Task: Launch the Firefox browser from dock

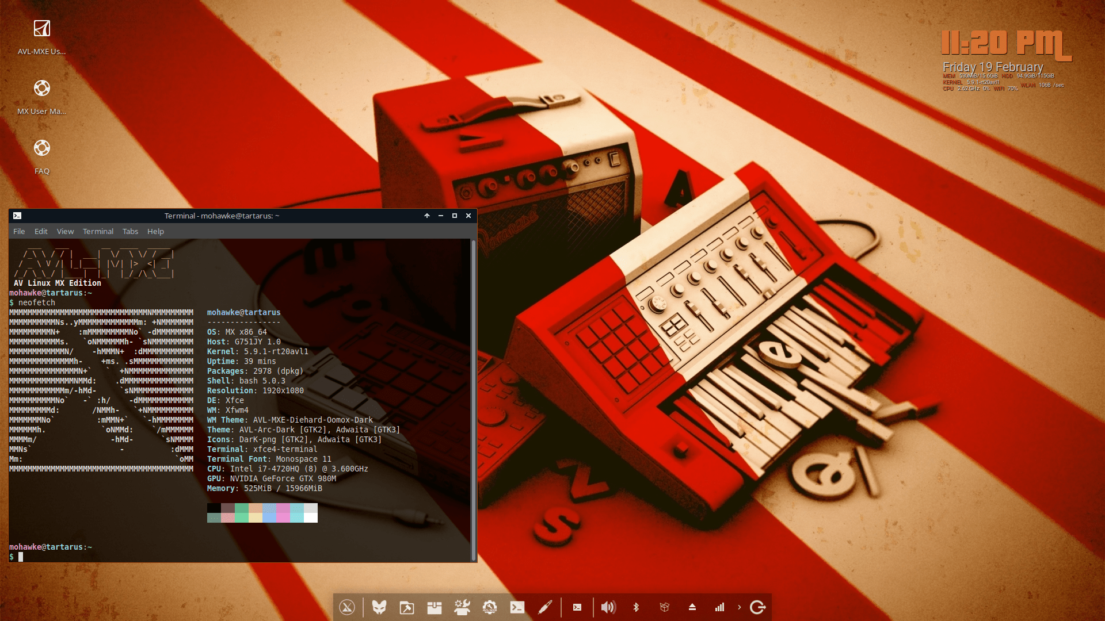Action: click(x=379, y=607)
